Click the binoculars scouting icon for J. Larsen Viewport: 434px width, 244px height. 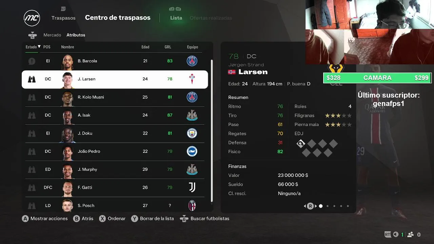tap(32, 79)
